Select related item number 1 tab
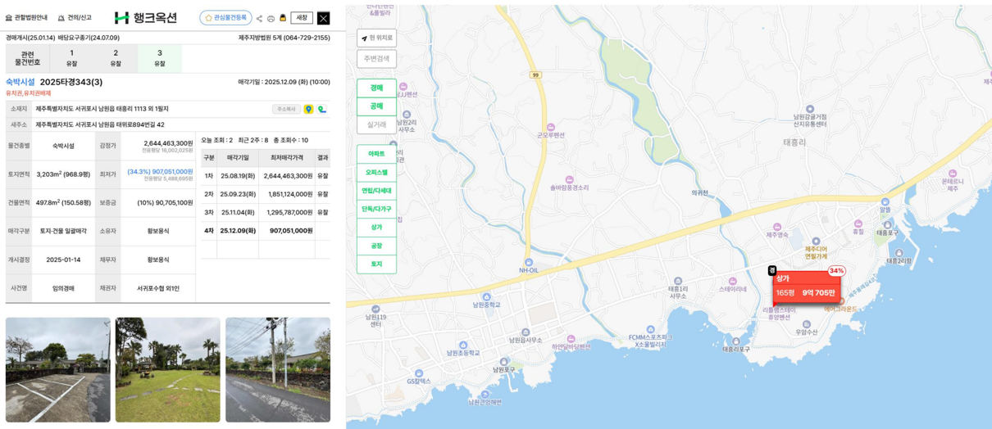The height and width of the screenshot is (429, 992). [71, 58]
